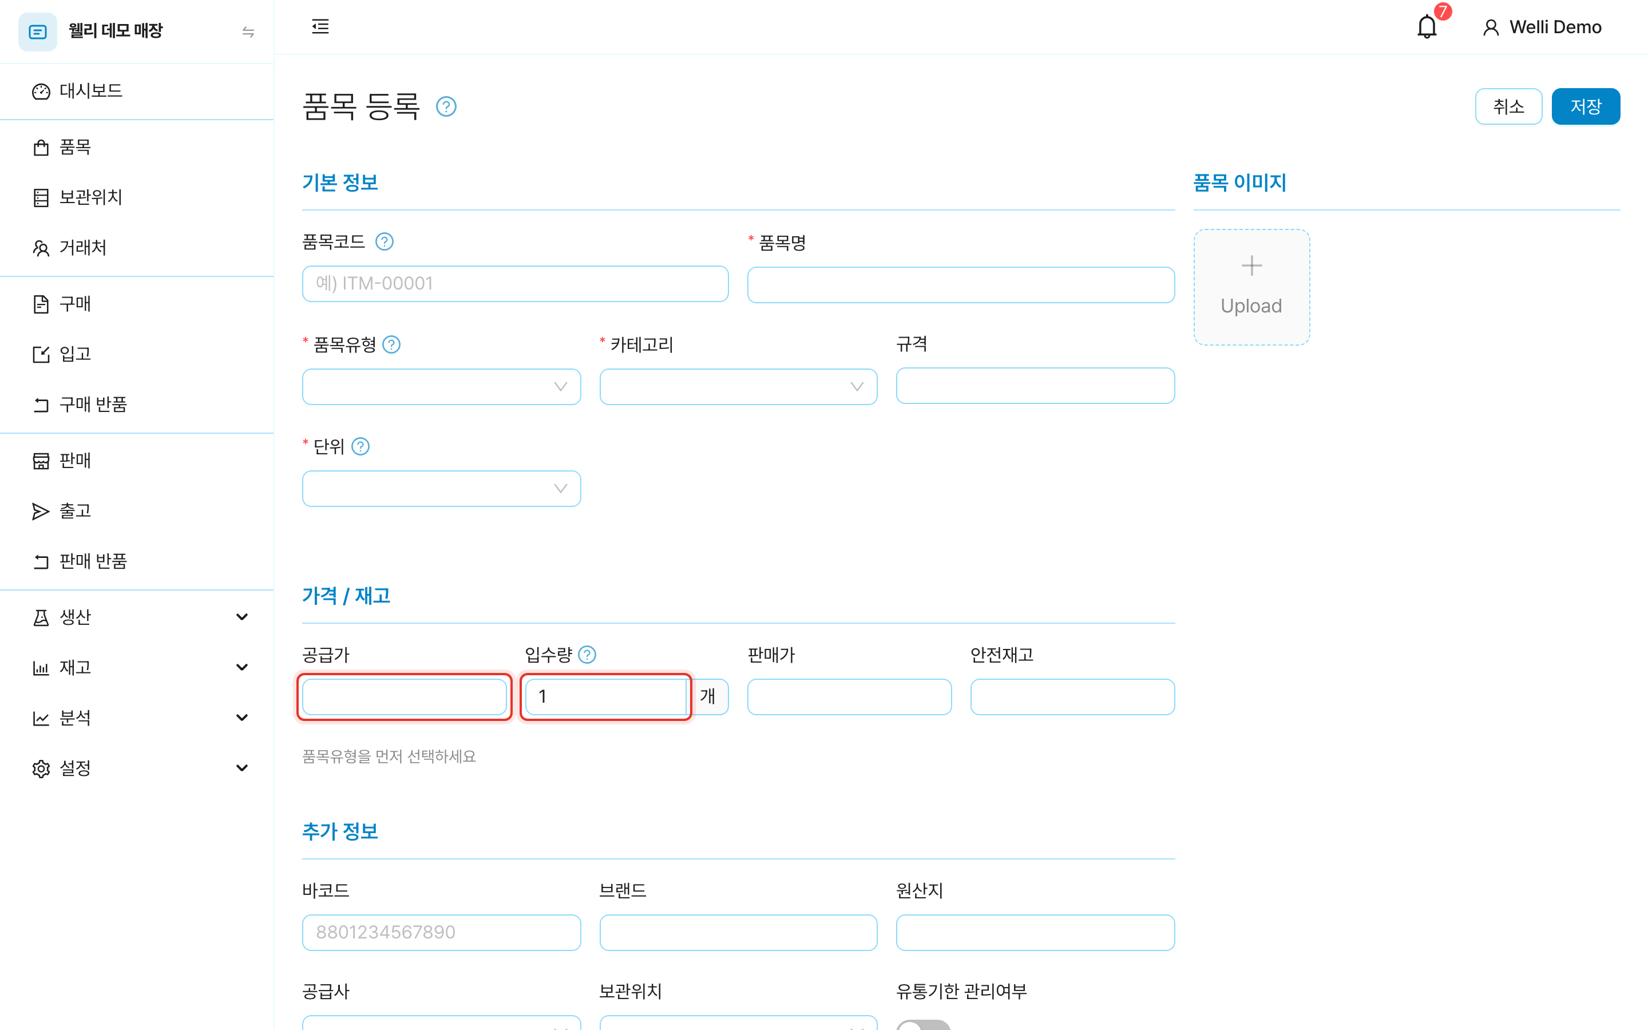1648x1030 pixels.
Task: Click the 거래처 people icon in sidebar
Action: click(41, 248)
